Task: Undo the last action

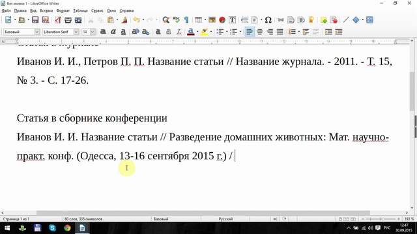Action: click(137, 20)
